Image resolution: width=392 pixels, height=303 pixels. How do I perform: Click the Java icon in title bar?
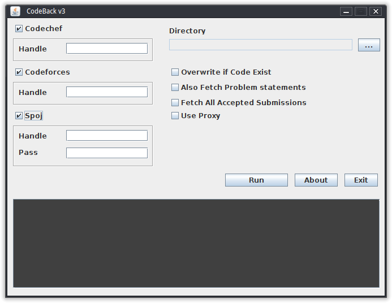click(15, 11)
